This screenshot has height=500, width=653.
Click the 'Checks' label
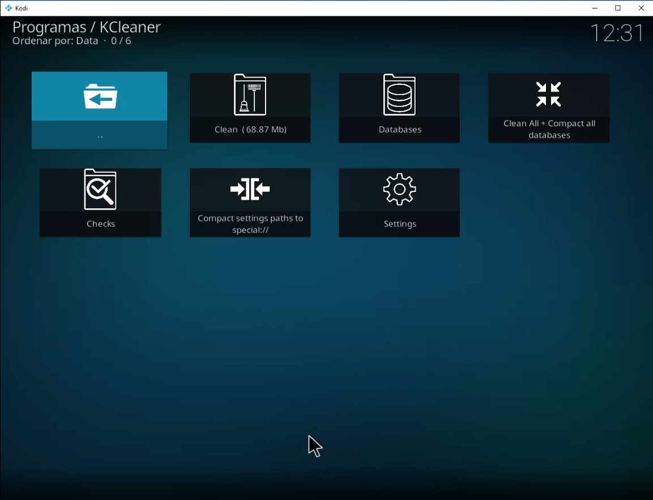[x=101, y=224]
